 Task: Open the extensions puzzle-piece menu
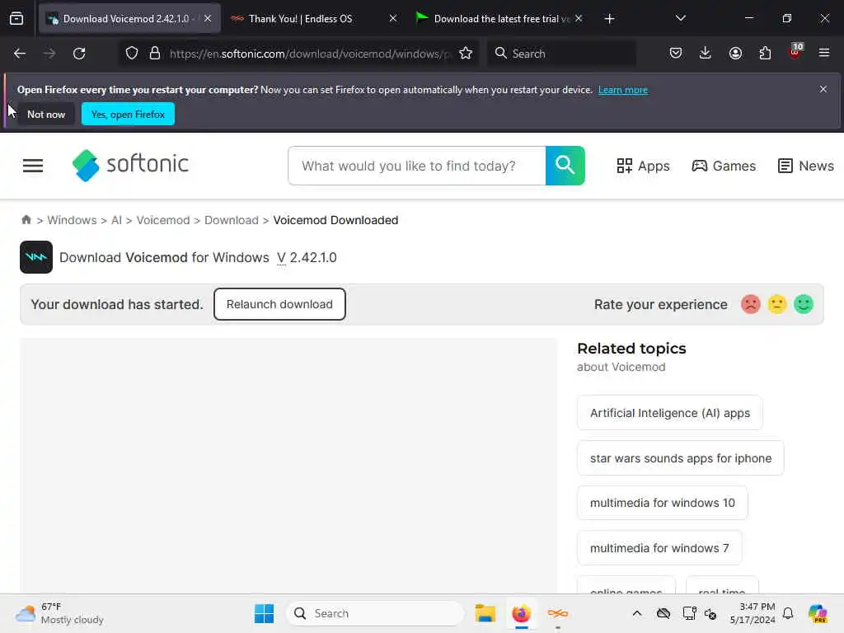point(765,53)
